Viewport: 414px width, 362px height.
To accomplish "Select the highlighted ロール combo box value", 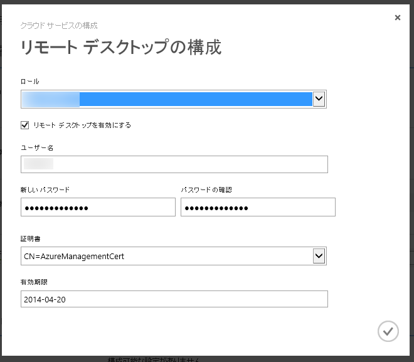I will click(x=166, y=98).
